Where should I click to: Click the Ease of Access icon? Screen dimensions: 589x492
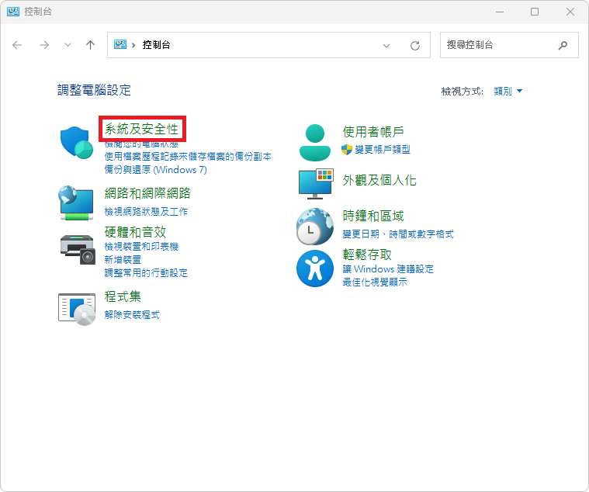(315, 269)
